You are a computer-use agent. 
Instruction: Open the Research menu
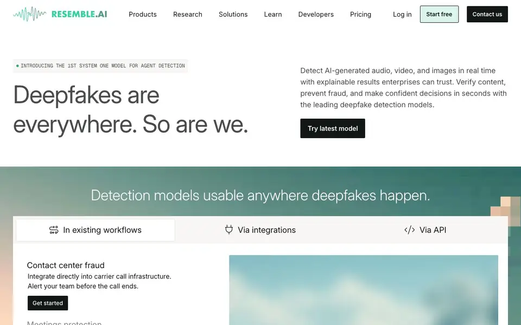click(188, 14)
